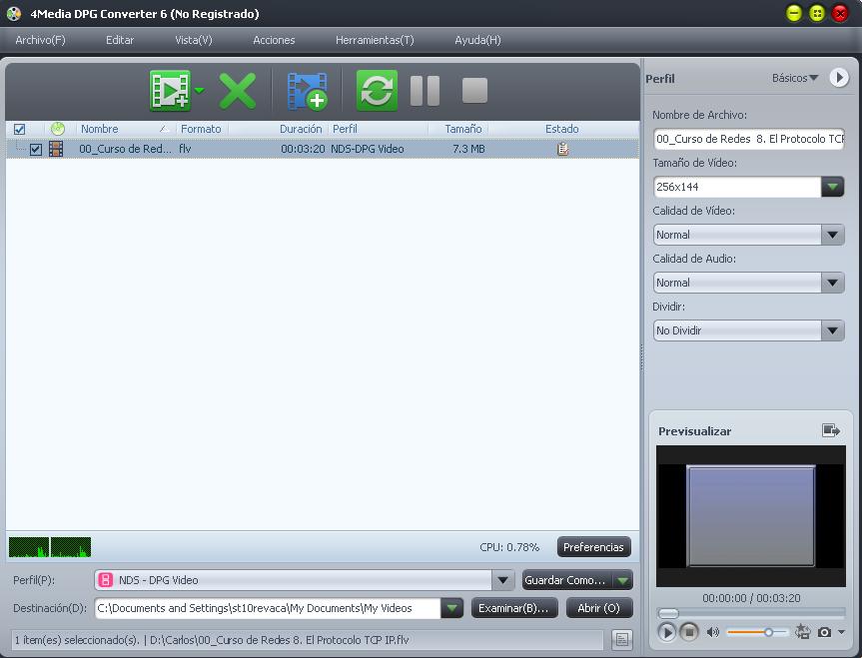Click the preview video thumbnail

point(751,515)
